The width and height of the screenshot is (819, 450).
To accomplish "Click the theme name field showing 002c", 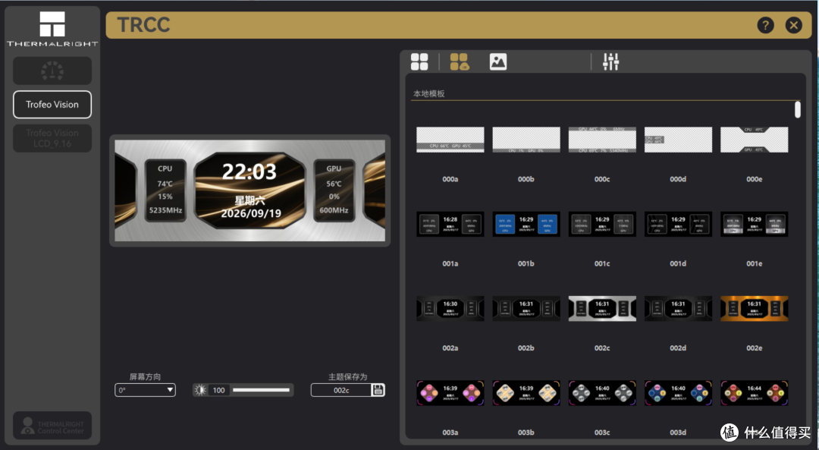I will click(x=341, y=390).
